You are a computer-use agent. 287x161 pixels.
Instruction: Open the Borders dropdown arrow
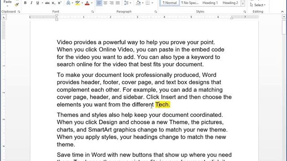pyautogui.click(x=152, y=3)
